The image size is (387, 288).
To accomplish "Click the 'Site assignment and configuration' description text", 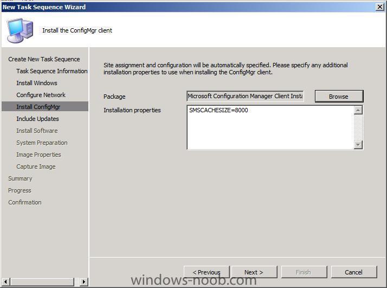I will click(x=225, y=69).
